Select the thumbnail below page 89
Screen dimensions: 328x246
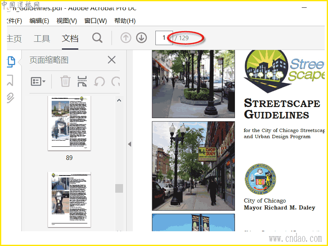pyautogui.click(x=69, y=200)
